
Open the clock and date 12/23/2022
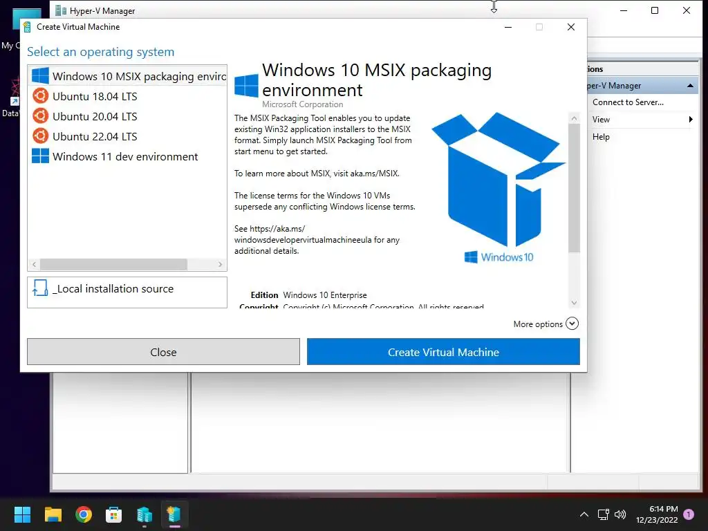pyautogui.click(x=657, y=514)
